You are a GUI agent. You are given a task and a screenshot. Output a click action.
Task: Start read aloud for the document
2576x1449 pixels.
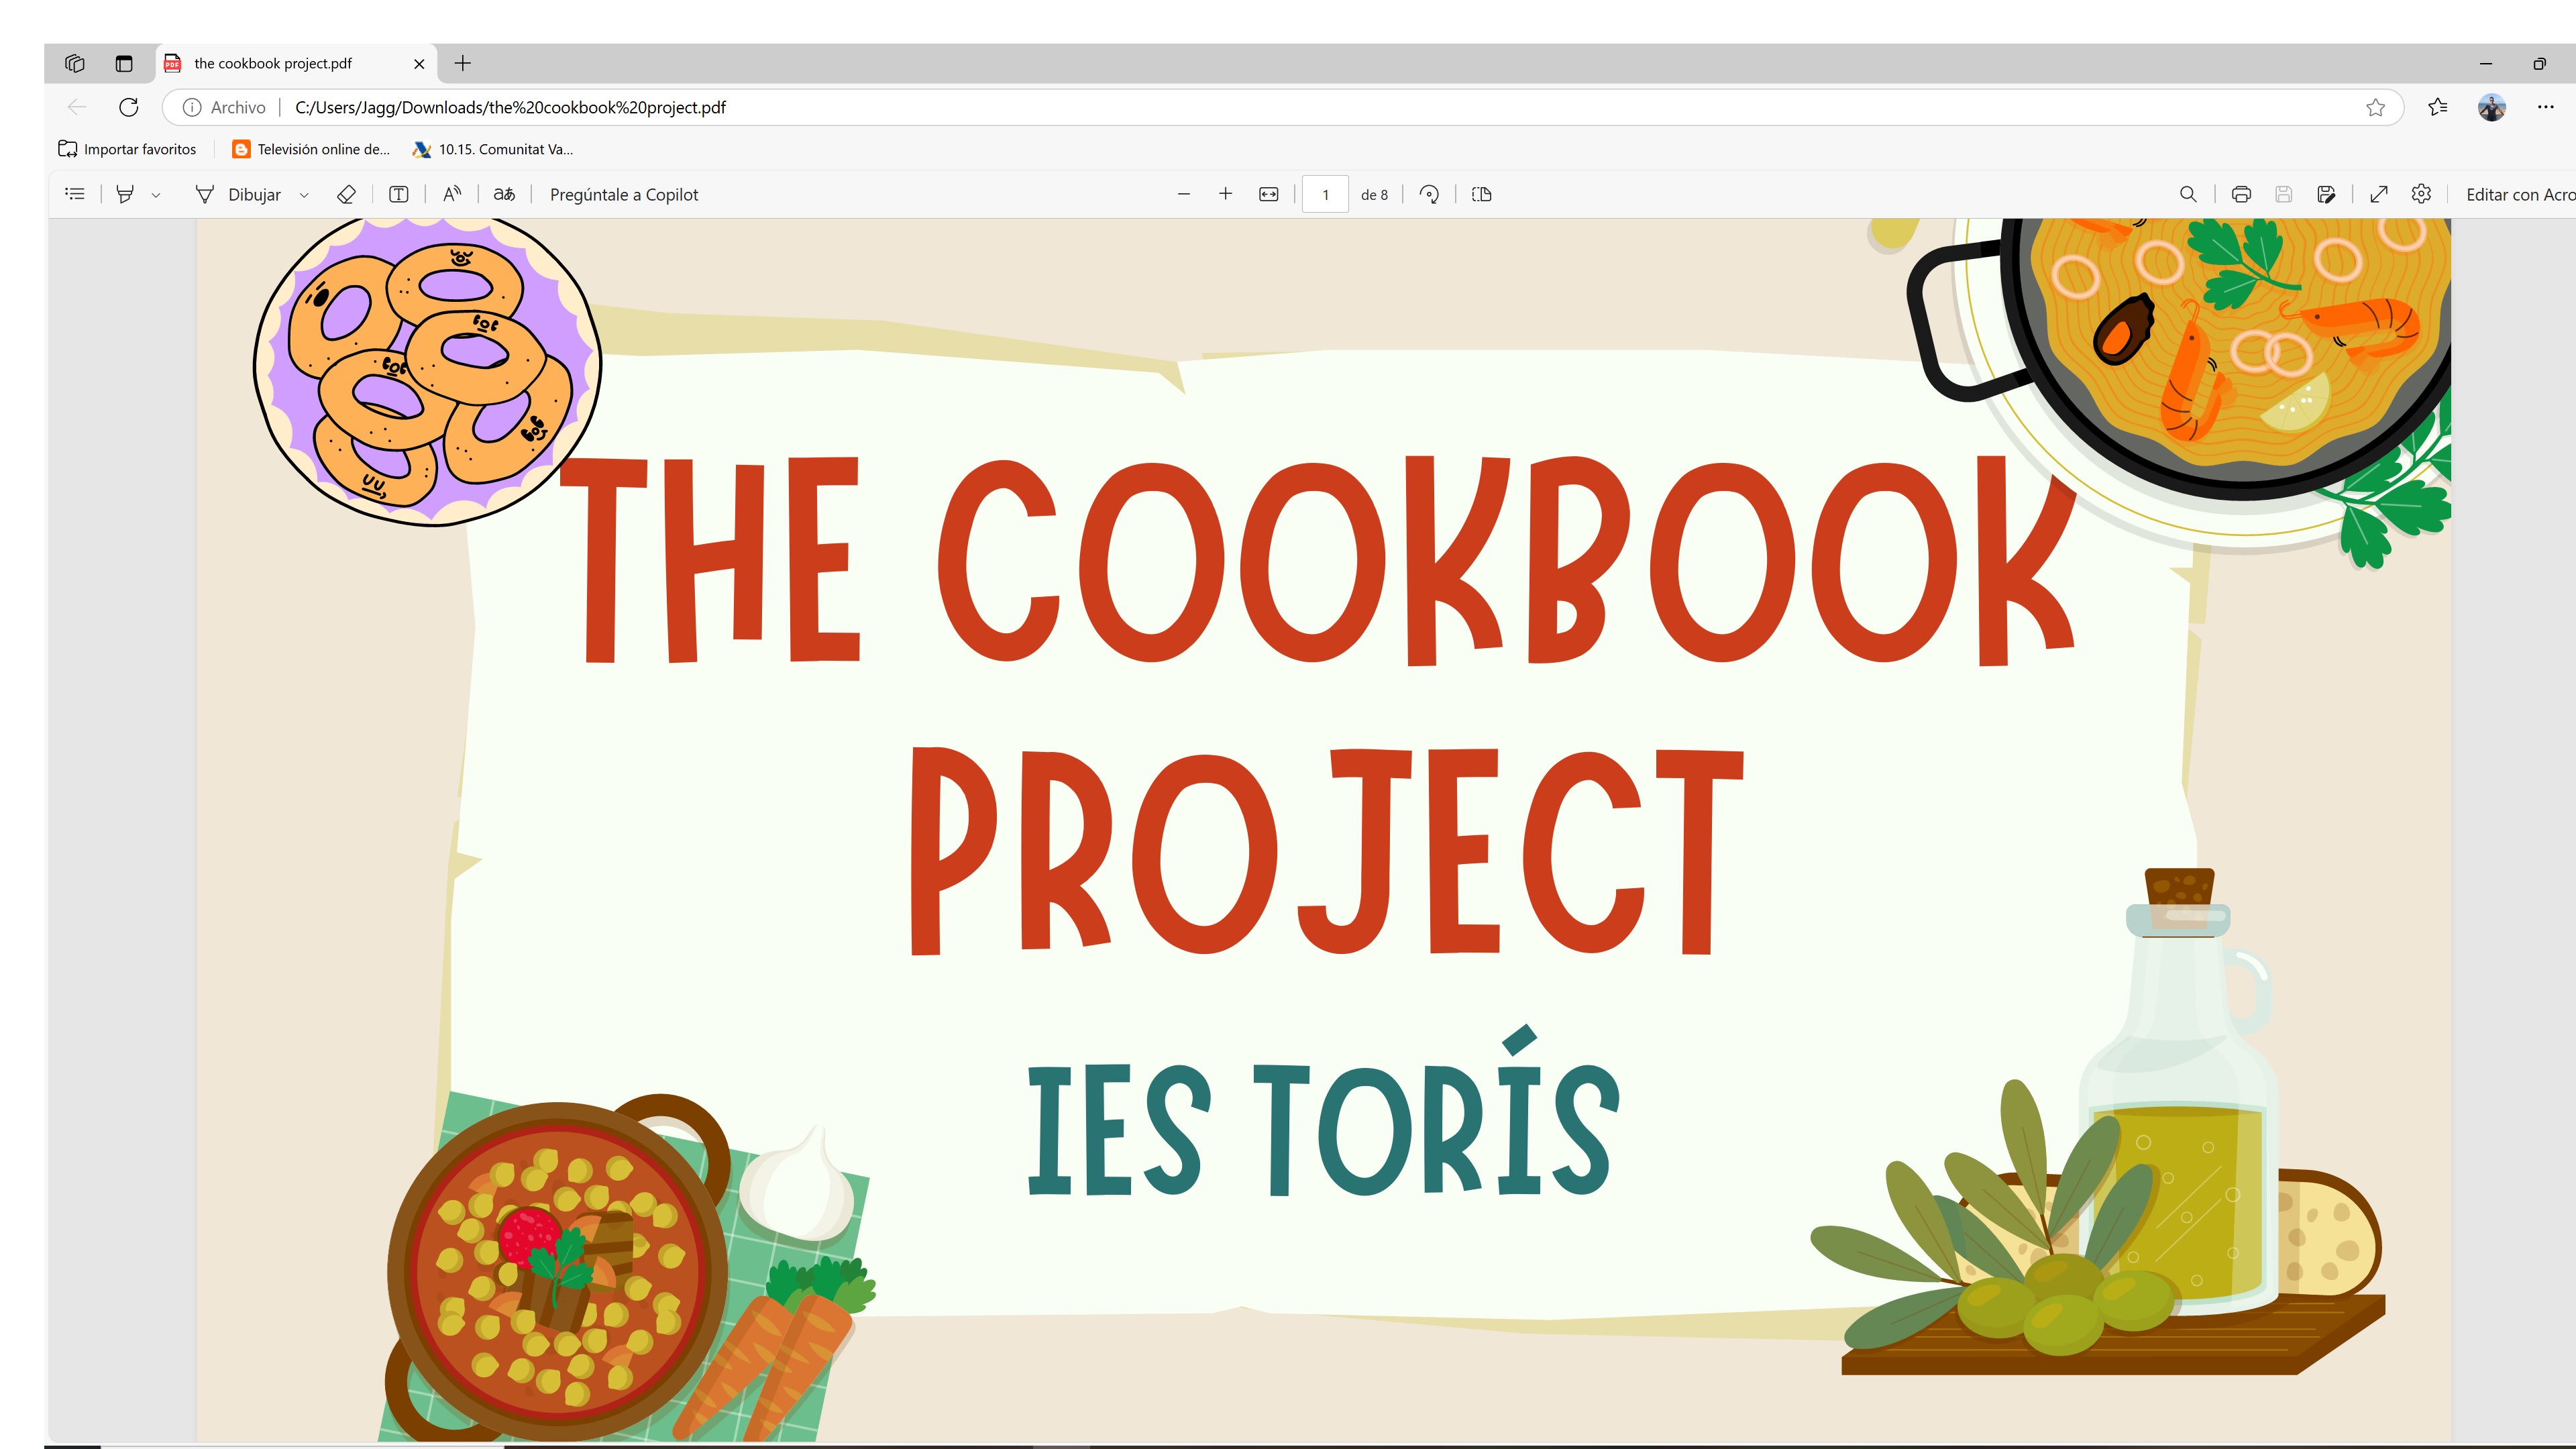[452, 193]
